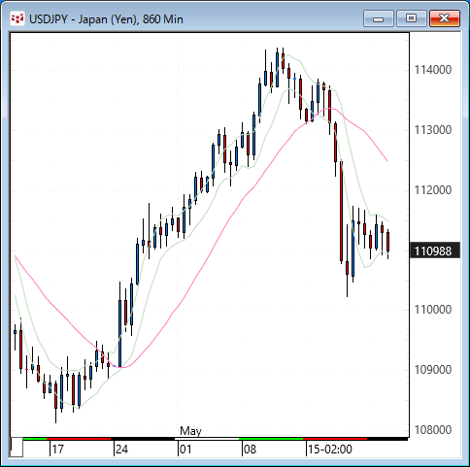Screen dimensions: 470x467
Task: Click the 108000 price axis label
Action: tap(433, 430)
